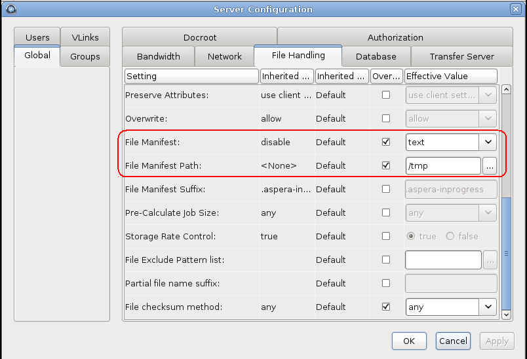Open the File Manifest value dropdown
Screen dimensions: 527x359
tap(488, 142)
